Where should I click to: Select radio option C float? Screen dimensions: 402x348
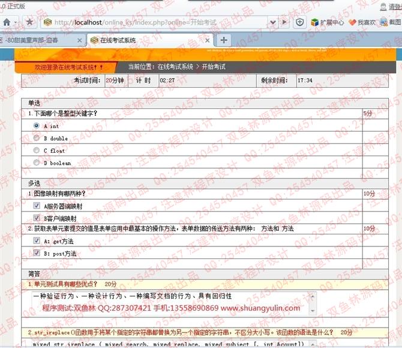pos(37,150)
